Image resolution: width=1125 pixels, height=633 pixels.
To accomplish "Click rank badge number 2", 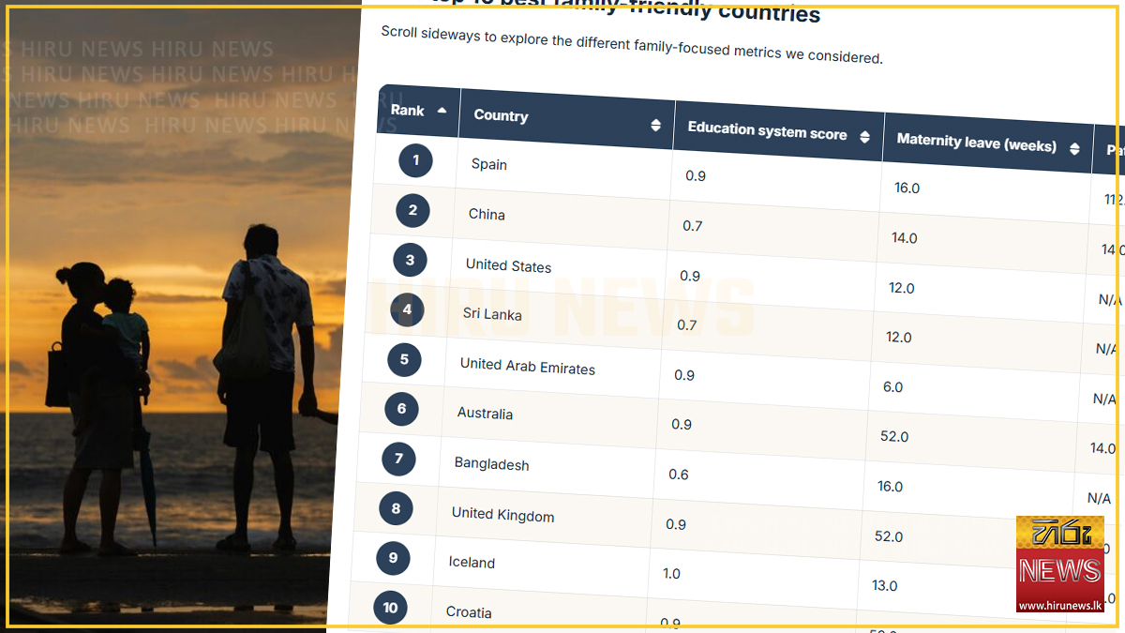I will click(412, 210).
